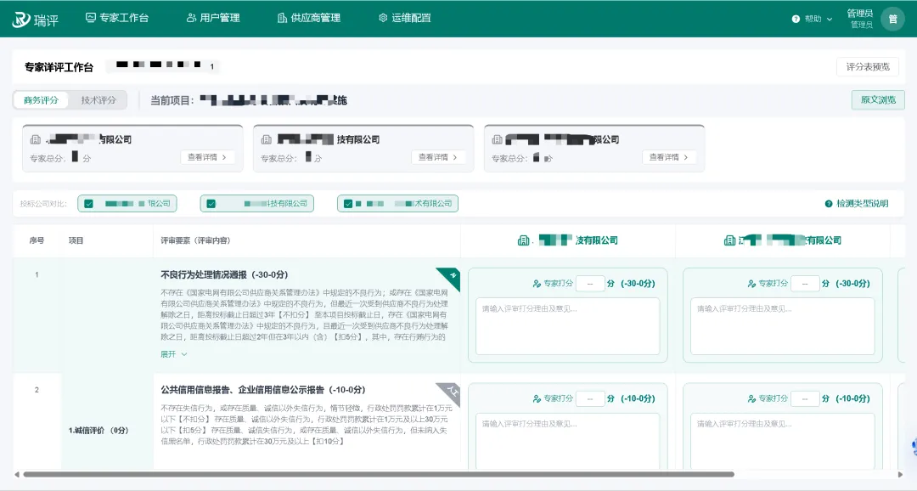The width and height of the screenshot is (917, 491).
Task: Switch to the 商务评分 tab
Action: [41, 100]
